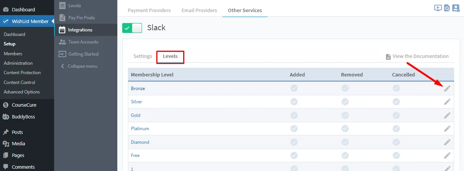Open the video tutorial monitor icon

click(x=438, y=8)
